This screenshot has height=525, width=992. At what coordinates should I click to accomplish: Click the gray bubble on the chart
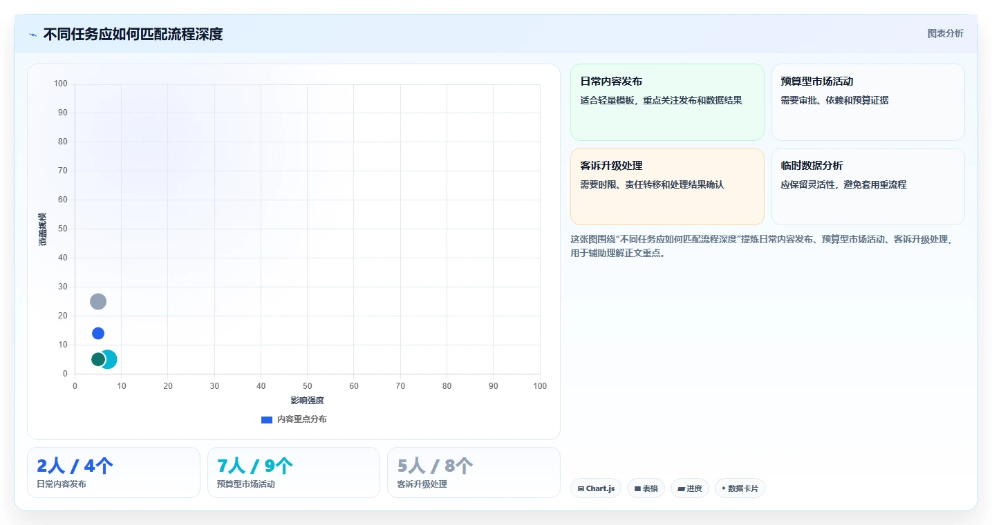pos(98,301)
